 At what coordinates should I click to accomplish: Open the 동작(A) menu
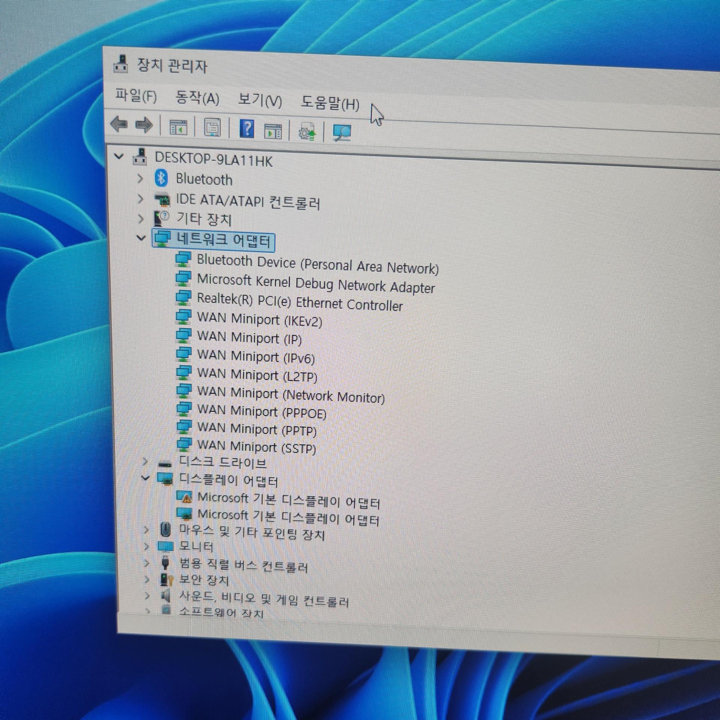[x=197, y=98]
